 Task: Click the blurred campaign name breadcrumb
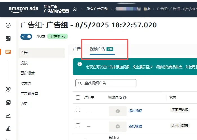point(132,9)
